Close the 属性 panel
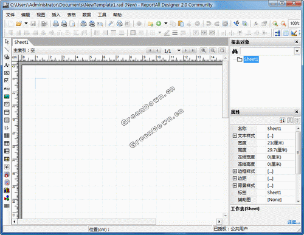304x235 pixels. point(297,112)
